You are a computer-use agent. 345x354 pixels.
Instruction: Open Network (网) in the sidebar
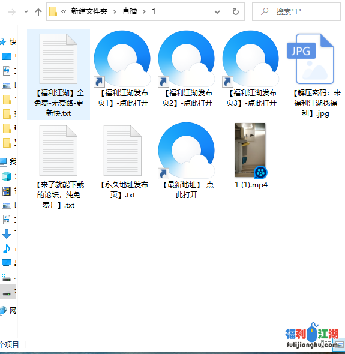click(8, 311)
